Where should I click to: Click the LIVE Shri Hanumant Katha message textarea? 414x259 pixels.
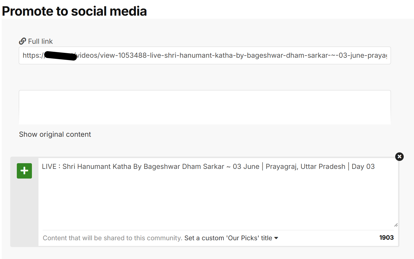pyautogui.click(x=218, y=193)
